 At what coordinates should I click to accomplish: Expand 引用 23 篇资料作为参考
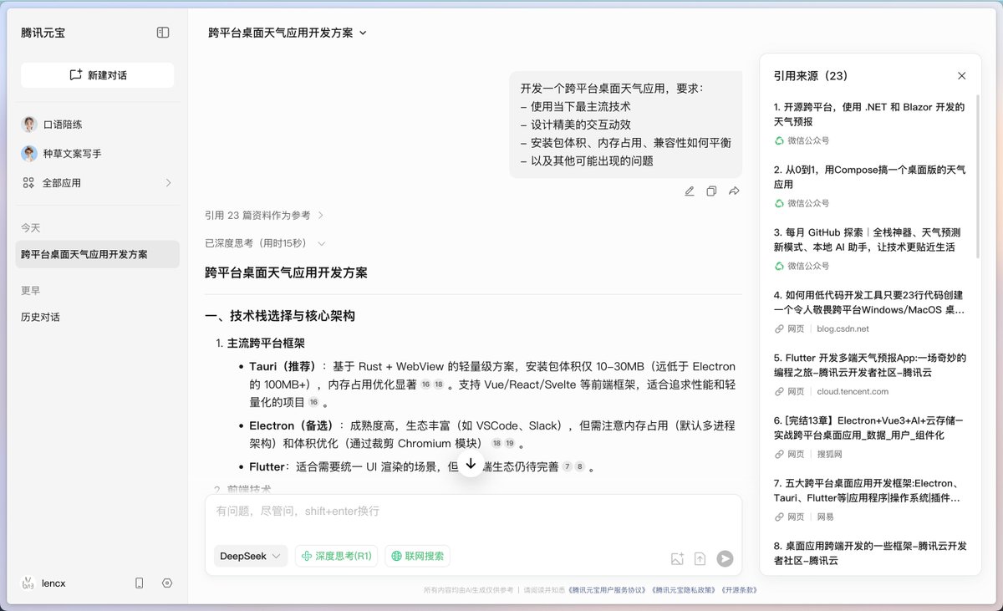(x=264, y=216)
